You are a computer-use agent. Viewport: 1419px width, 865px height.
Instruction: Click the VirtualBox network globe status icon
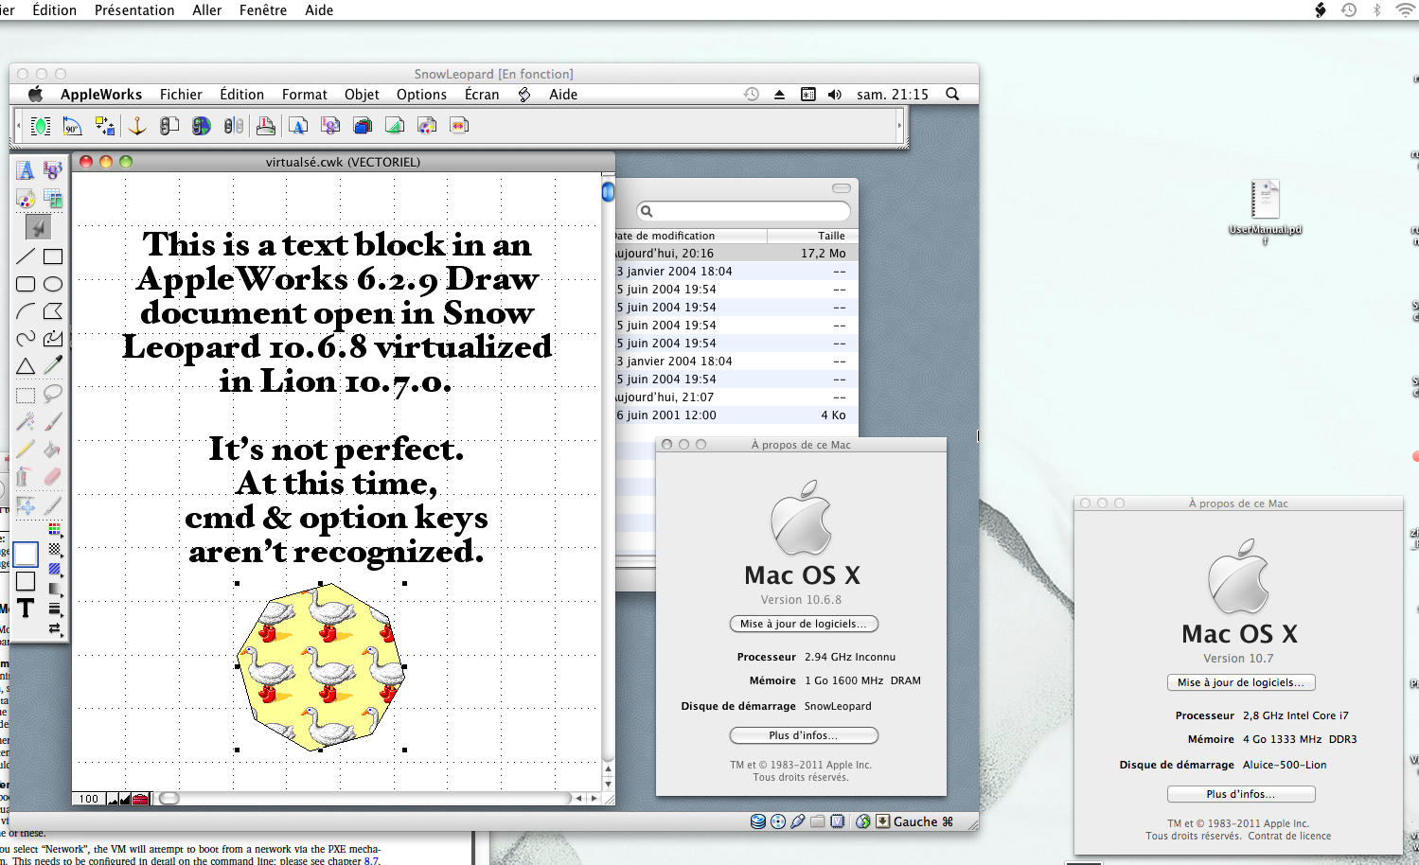click(x=863, y=821)
